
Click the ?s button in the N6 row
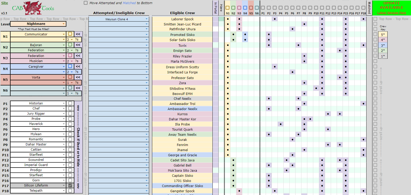click(77, 93)
